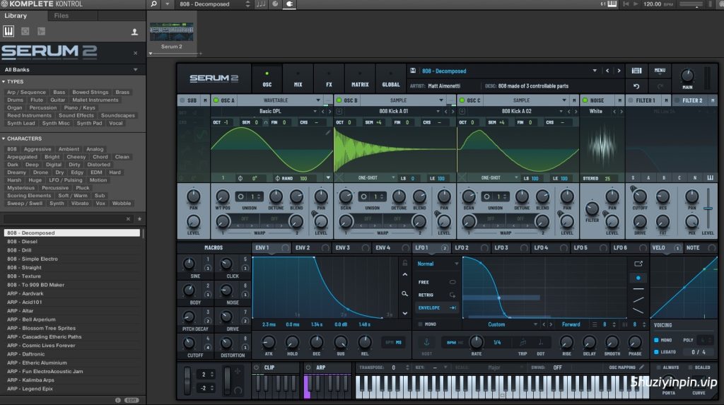
Task: Click the info icon at library bottom
Action: click(x=118, y=400)
